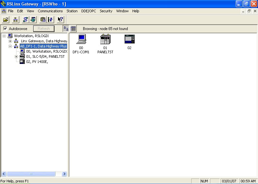The height and width of the screenshot is (184, 258).
Task: Click the 03/01/07 date in status bar
Action: click(x=229, y=181)
